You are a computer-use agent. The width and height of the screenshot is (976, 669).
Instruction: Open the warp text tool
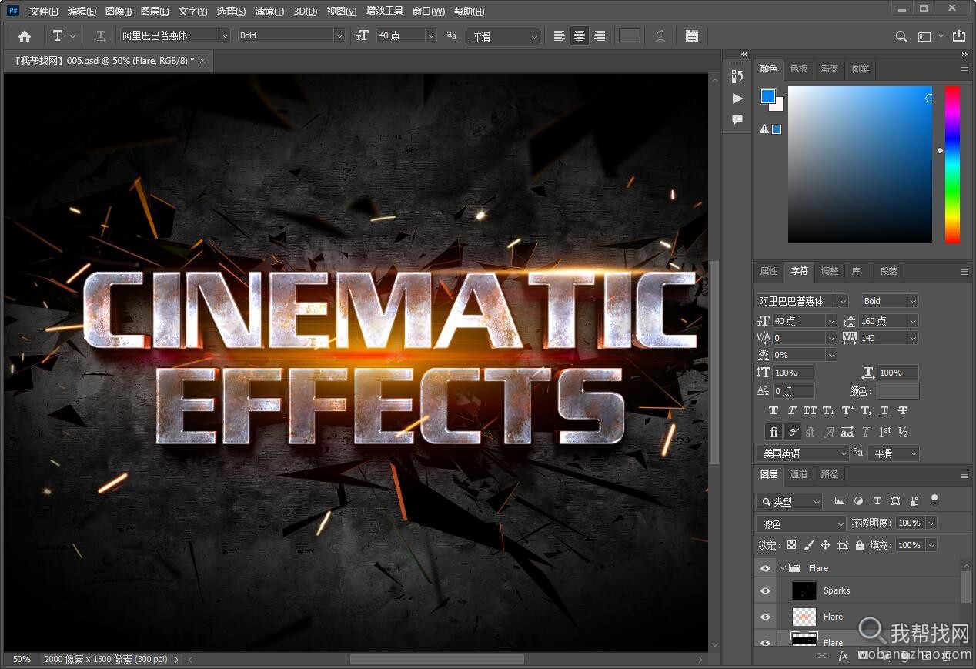coord(660,35)
